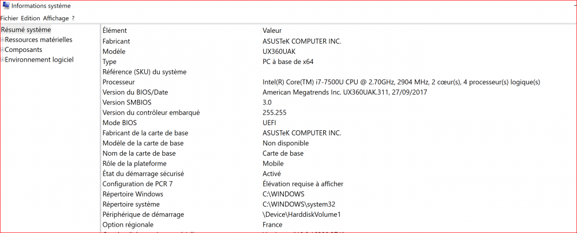Open the Fichier menu
Image resolution: width=577 pixels, height=233 pixels.
point(9,18)
